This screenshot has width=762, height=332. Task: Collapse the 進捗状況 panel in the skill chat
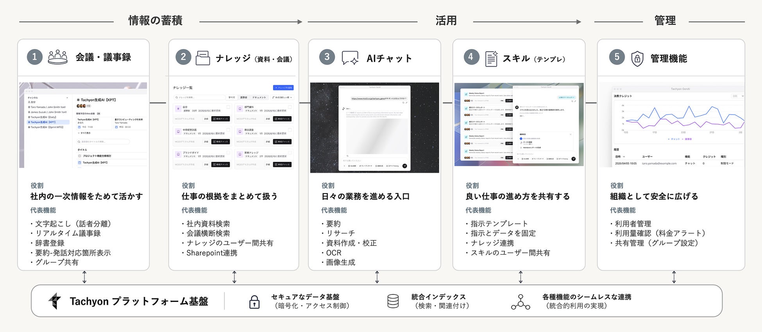(x=571, y=135)
